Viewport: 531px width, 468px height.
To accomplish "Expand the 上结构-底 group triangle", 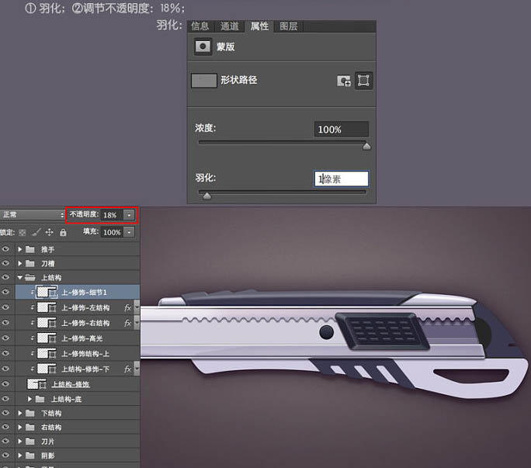I will click(x=29, y=399).
